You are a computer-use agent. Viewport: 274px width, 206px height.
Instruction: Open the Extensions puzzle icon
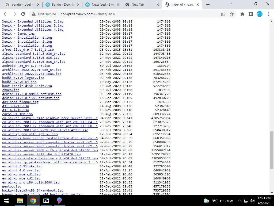click(x=242, y=14)
